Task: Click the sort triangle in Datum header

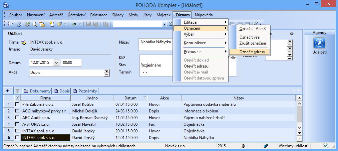Action: point(145,98)
